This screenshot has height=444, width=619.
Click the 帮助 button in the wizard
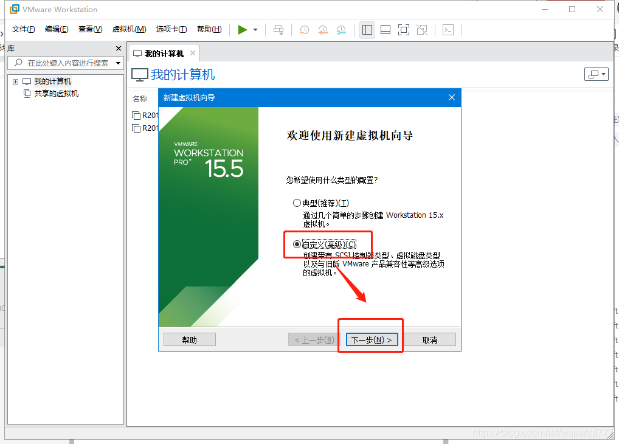189,339
